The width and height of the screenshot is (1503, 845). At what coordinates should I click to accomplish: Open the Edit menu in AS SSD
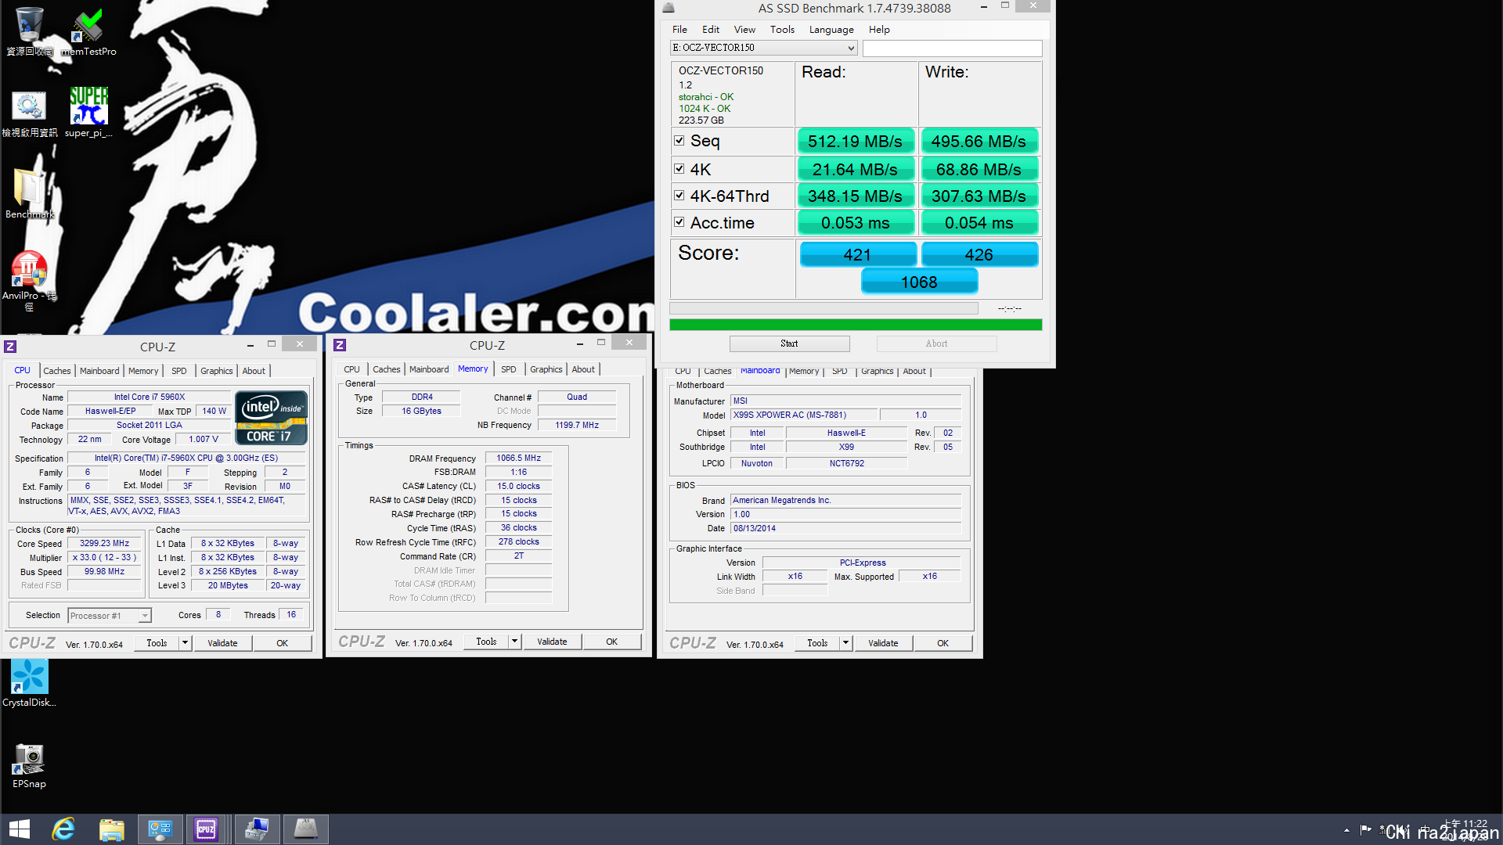click(x=711, y=30)
